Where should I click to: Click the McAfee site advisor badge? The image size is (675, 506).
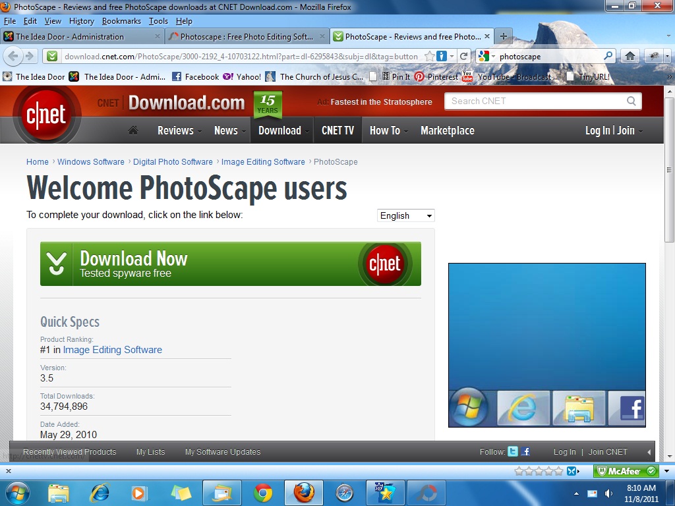[x=626, y=471]
